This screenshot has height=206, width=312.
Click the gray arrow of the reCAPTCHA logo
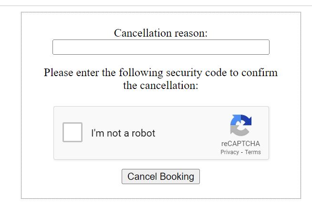tap(239, 131)
